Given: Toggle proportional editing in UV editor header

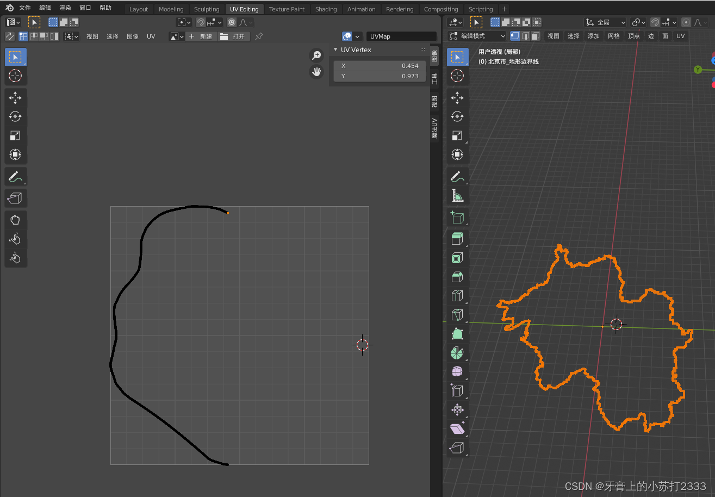Looking at the screenshot, I should [232, 22].
